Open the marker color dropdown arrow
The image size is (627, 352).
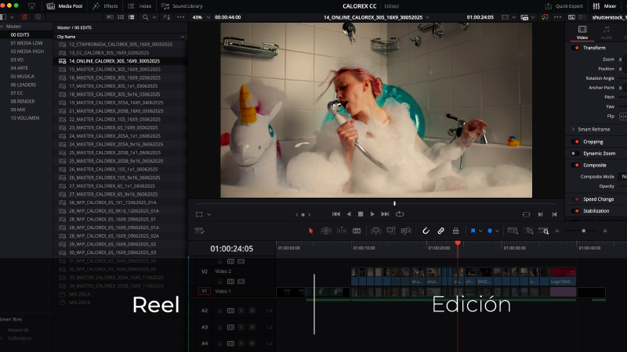pyautogui.click(x=497, y=231)
